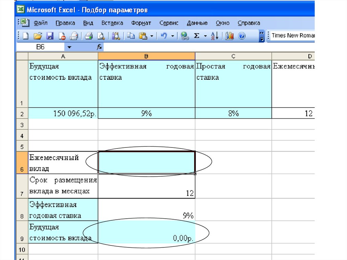
Task: Select row 9 header
Action: pyautogui.click(x=22, y=232)
